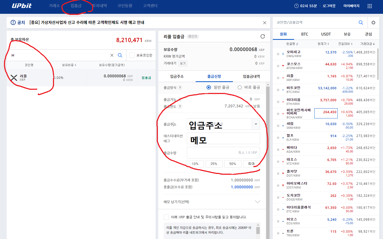The width and height of the screenshot is (383, 239).
Task: Switch to 입금주소 tab
Action: click(177, 76)
